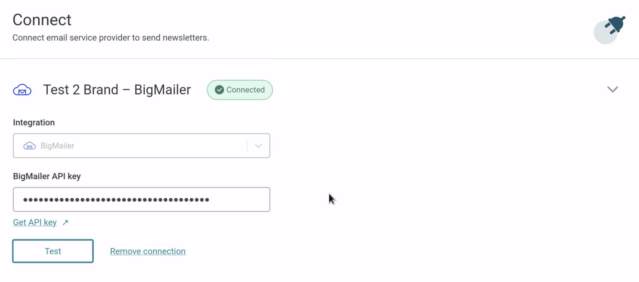Screen dimensions: 639x282
Task: Select the BigMailer value text in Integration box
Action: [x=57, y=146]
